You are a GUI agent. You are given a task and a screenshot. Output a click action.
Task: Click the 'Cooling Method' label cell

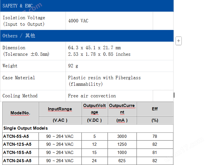point(33,96)
